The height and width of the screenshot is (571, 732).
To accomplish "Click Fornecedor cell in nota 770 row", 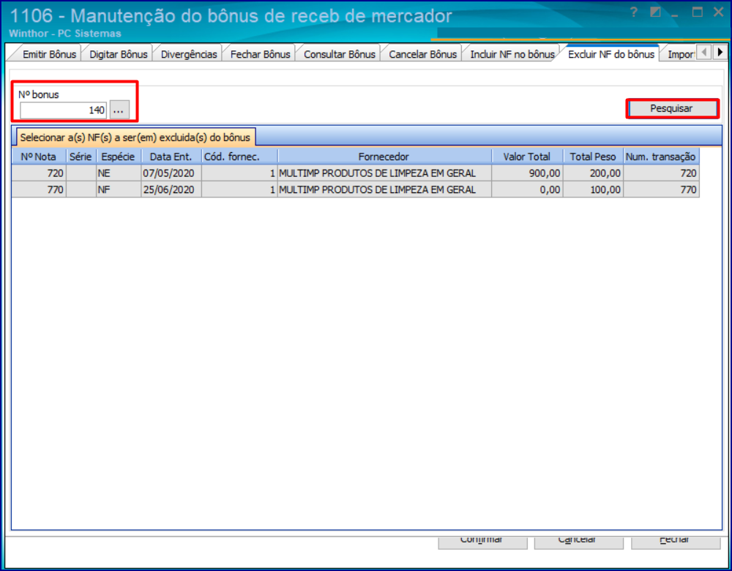I will click(384, 189).
